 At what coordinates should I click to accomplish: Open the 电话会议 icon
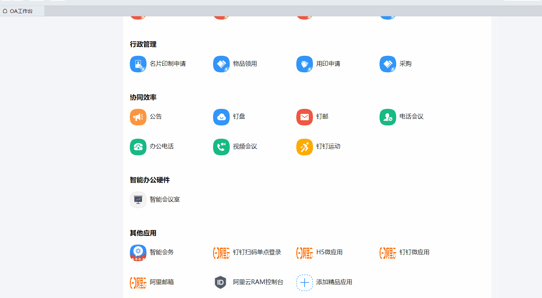(388, 117)
